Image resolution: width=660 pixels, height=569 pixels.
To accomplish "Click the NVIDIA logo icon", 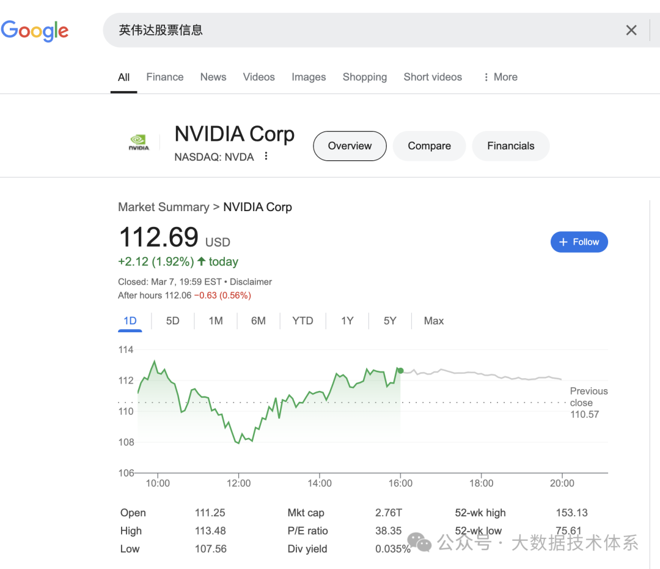I will click(x=139, y=143).
